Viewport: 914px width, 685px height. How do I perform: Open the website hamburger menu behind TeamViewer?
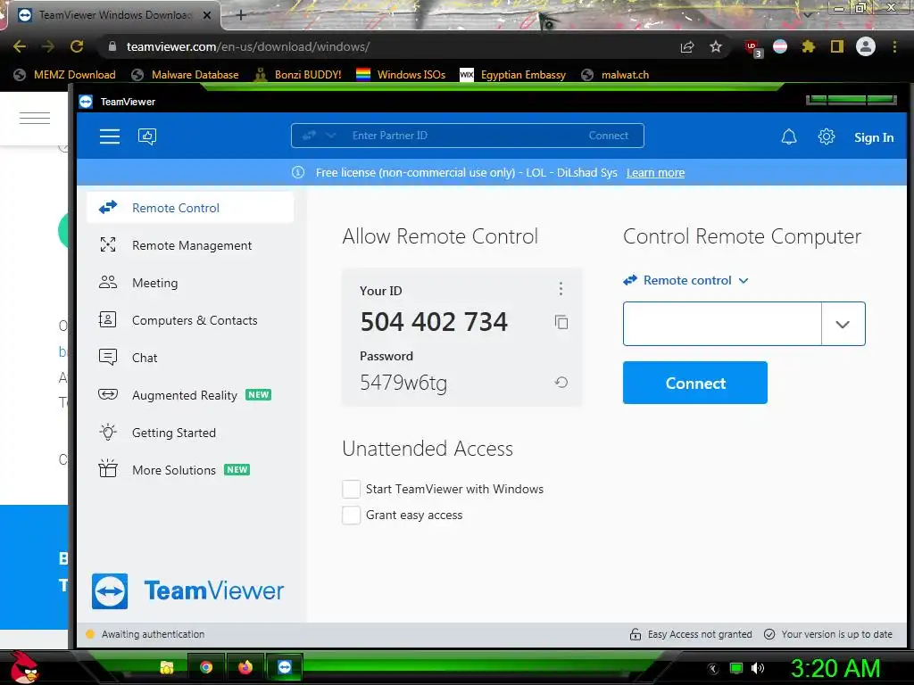[x=35, y=119]
